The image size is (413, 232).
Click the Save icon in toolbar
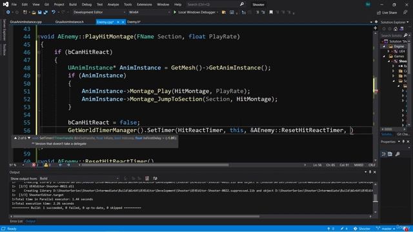(39, 12)
